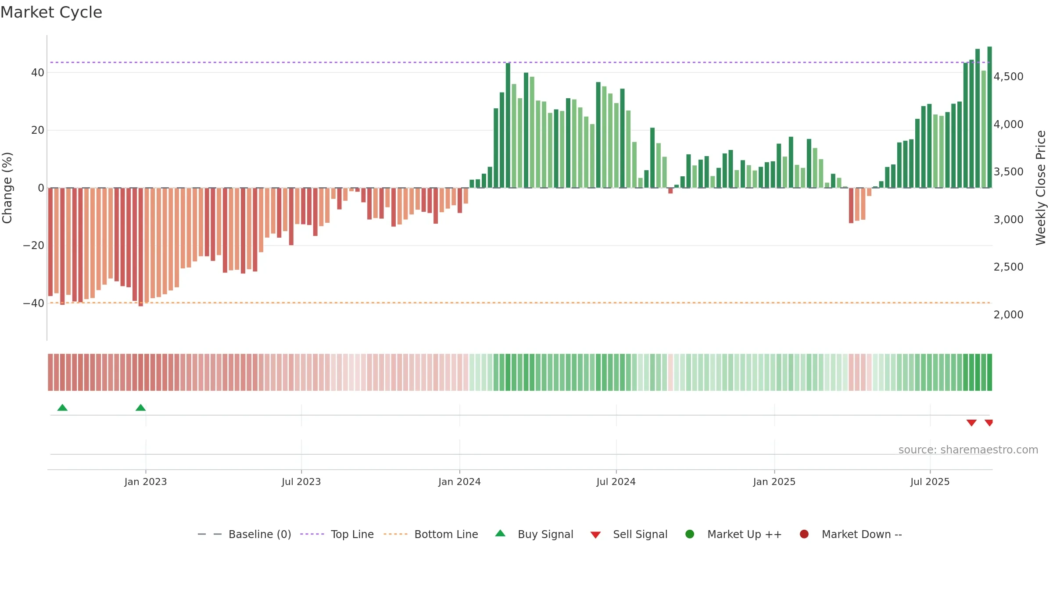Click the 4,500 price tick label
The image size is (1053, 592).
click(1008, 77)
